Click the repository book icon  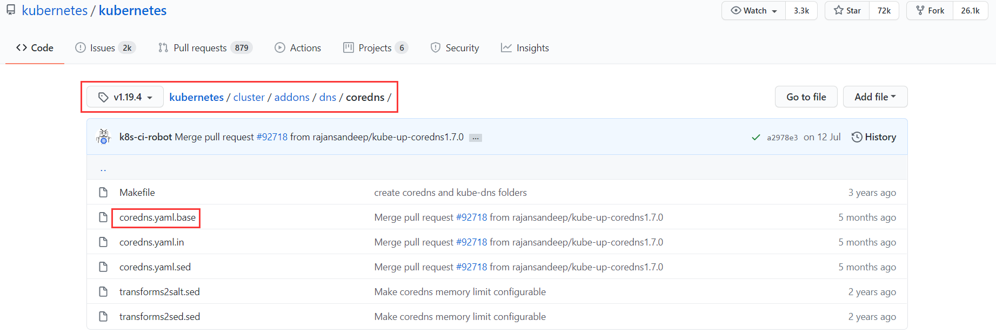[x=11, y=10]
